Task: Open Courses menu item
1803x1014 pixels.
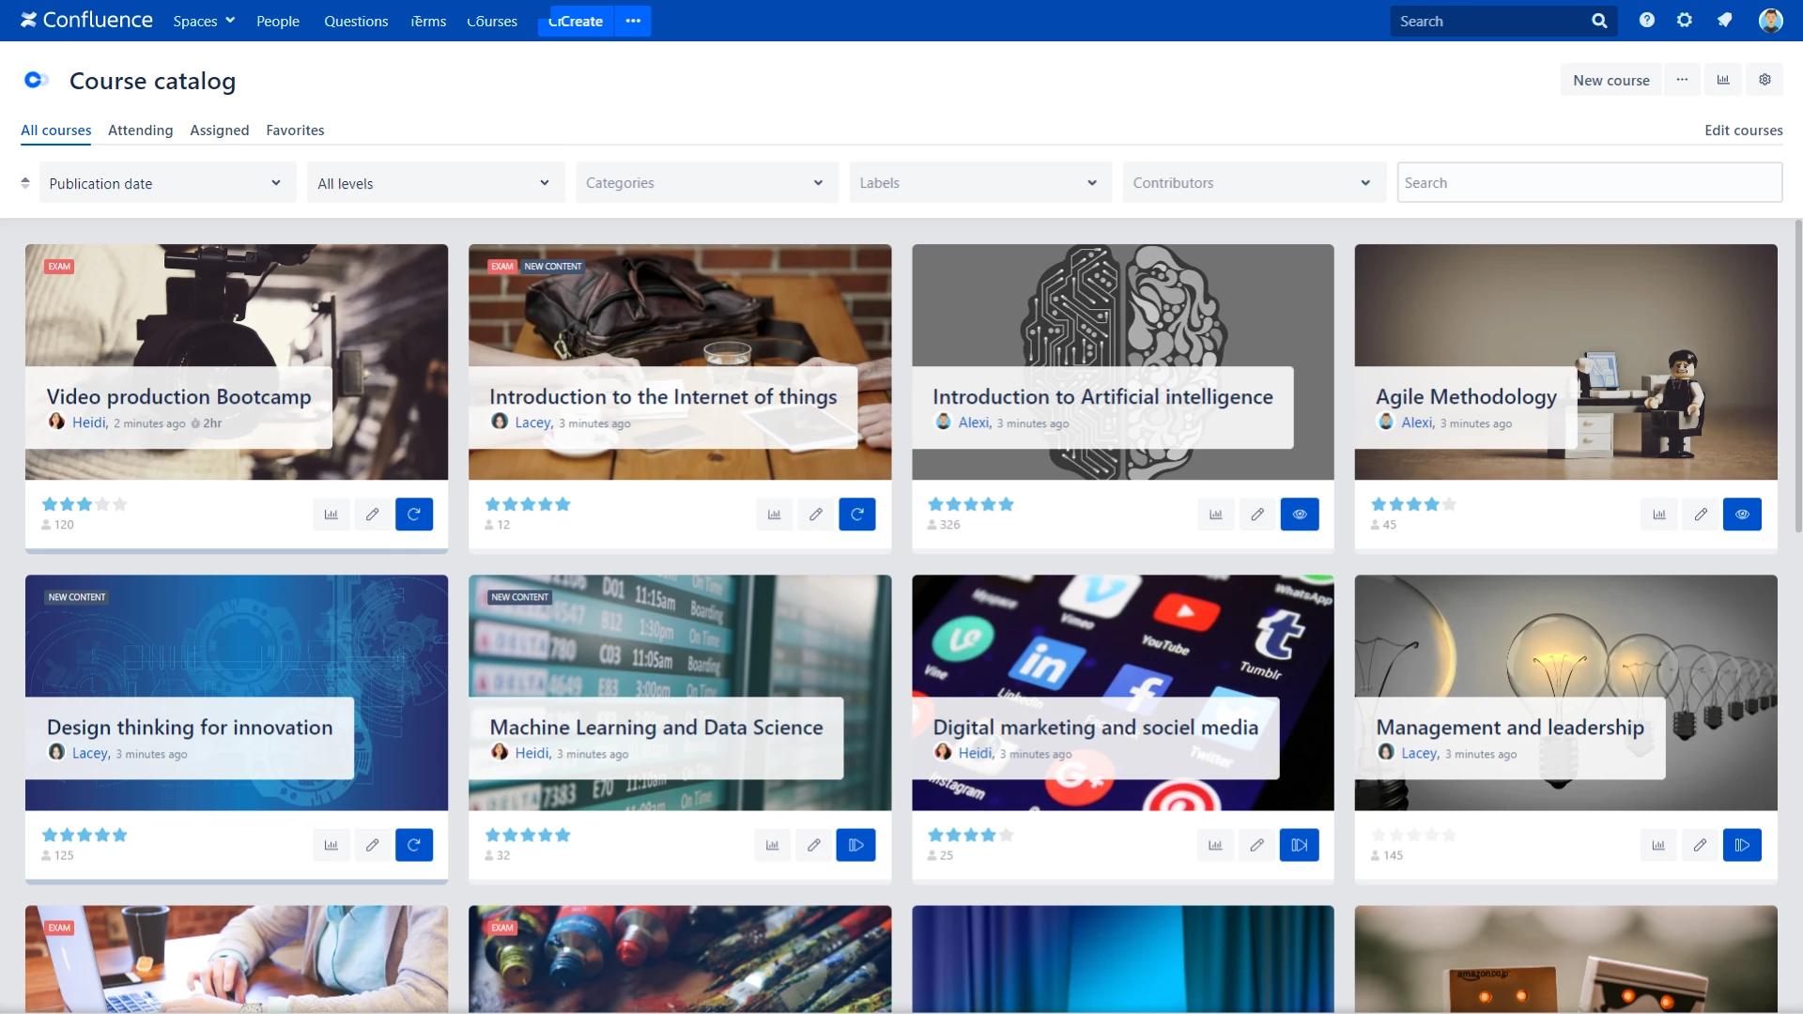Action: (492, 21)
